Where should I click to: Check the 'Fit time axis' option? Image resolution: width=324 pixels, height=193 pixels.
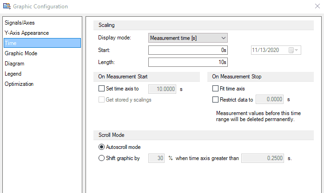pyautogui.click(x=215, y=89)
